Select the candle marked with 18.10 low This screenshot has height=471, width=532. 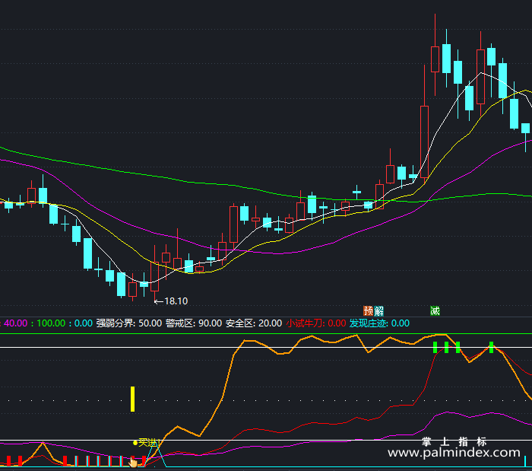(155, 272)
